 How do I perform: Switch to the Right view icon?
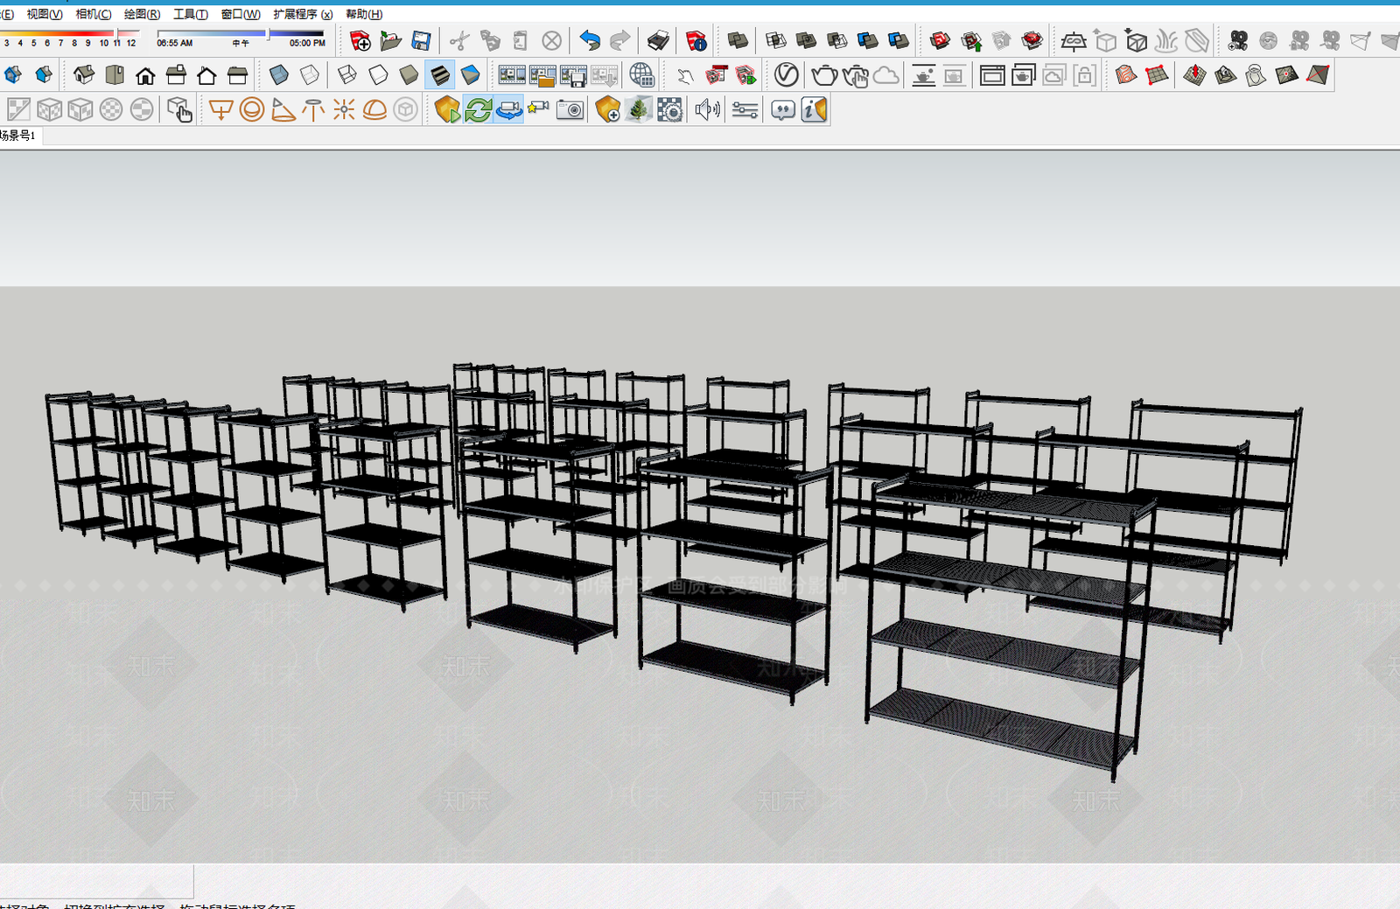tap(176, 75)
